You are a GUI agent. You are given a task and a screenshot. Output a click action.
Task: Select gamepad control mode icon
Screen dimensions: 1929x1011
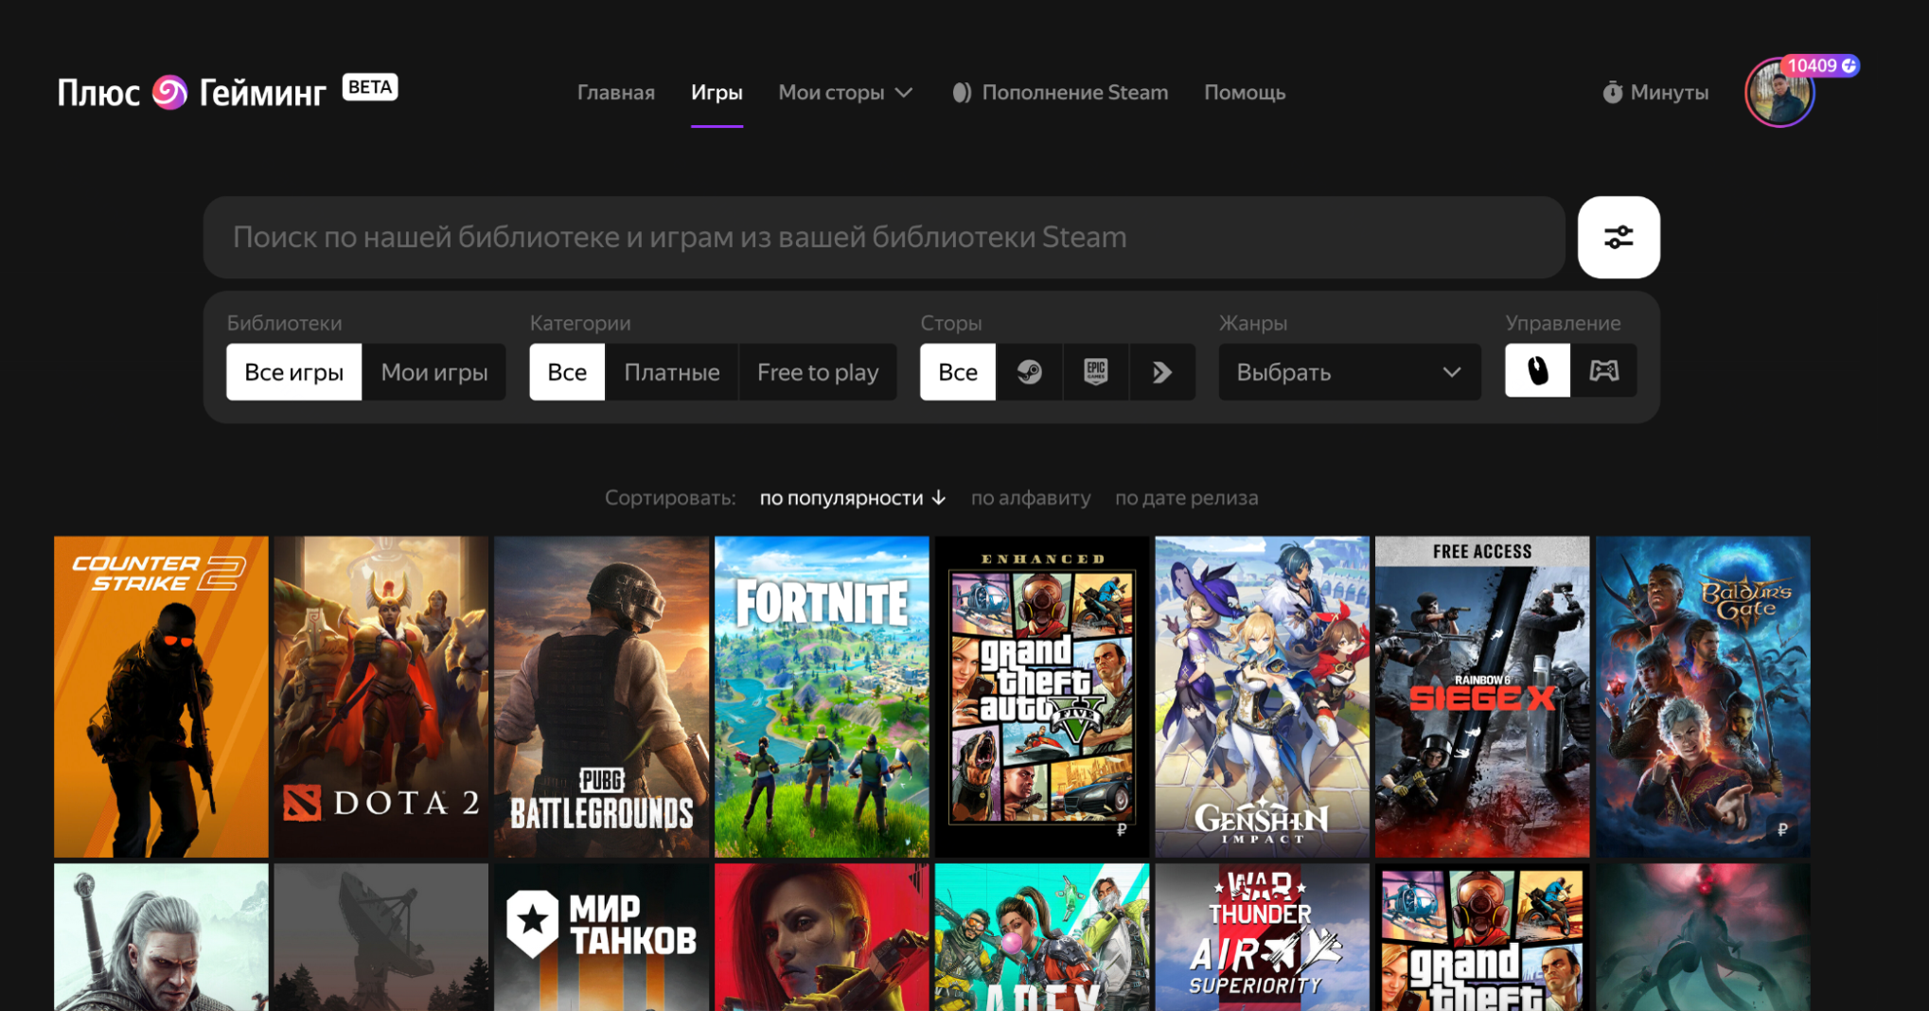1603,370
